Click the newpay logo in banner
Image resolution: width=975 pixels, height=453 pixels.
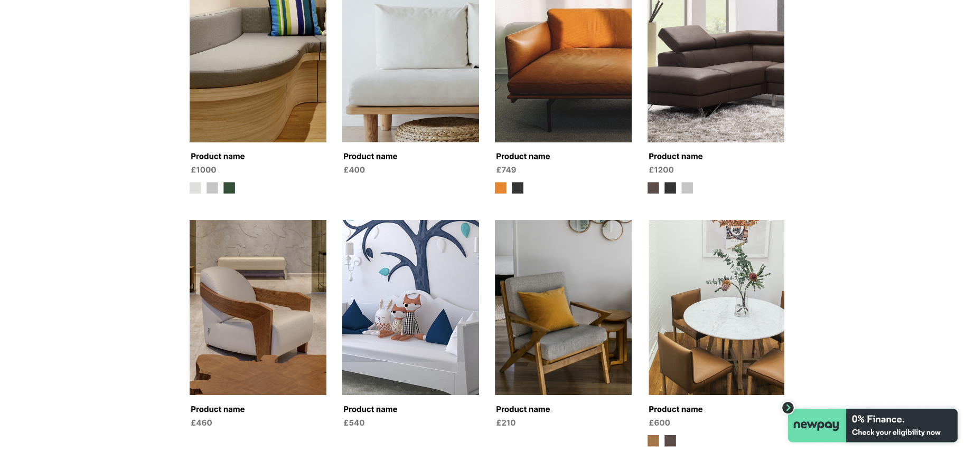tap(817, 425)
